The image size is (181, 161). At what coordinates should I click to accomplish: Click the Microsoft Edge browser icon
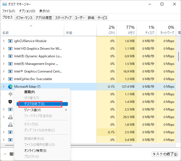10,87
